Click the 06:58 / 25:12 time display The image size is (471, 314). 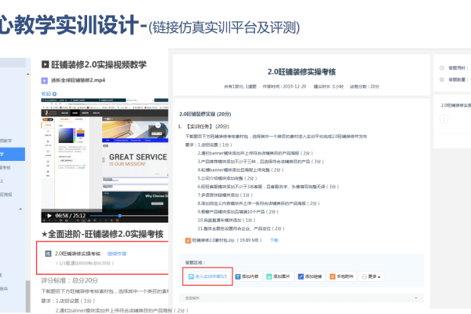[71, 215]
